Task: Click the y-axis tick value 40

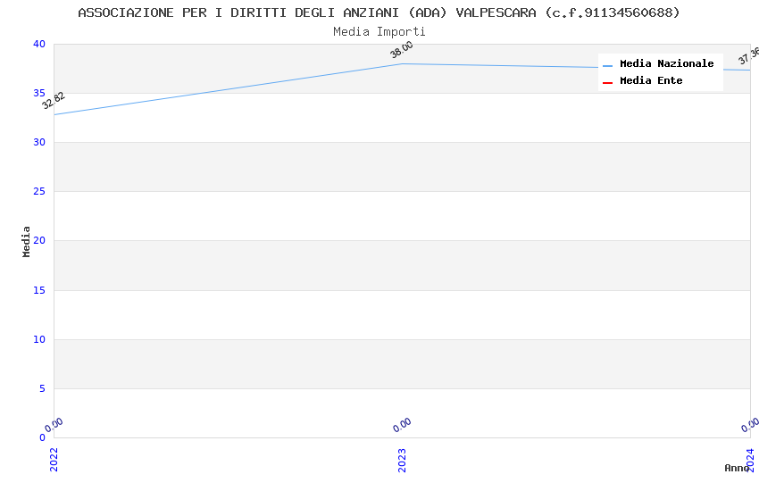Action: click(39, 44)
